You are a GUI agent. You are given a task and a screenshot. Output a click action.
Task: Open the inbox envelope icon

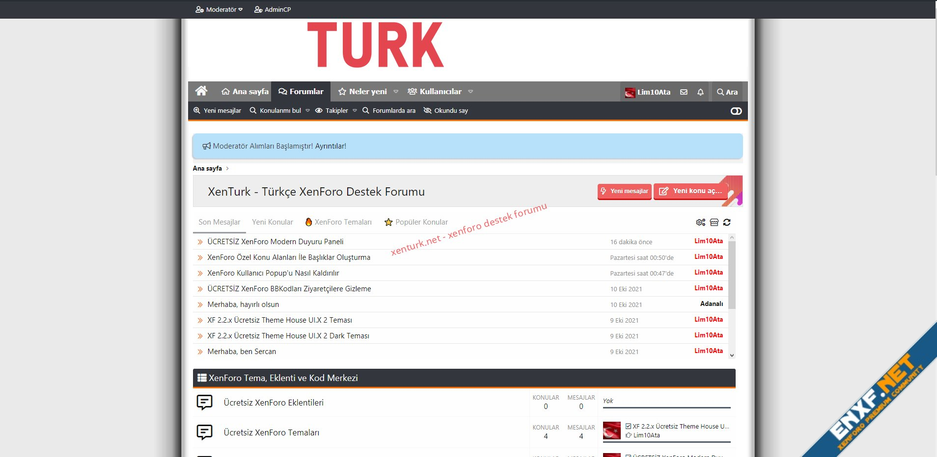tap(683, 92)
